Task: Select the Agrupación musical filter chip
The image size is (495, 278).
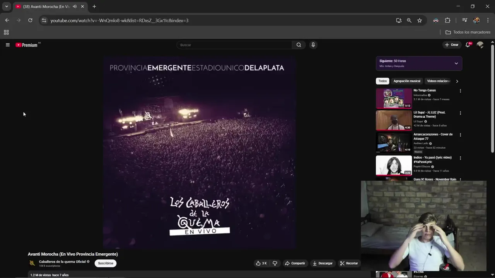Action: point(407,81)
